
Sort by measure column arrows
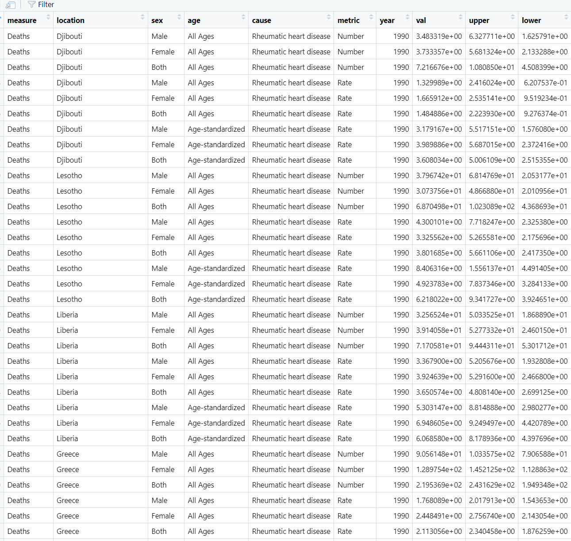tap(48, 17)
